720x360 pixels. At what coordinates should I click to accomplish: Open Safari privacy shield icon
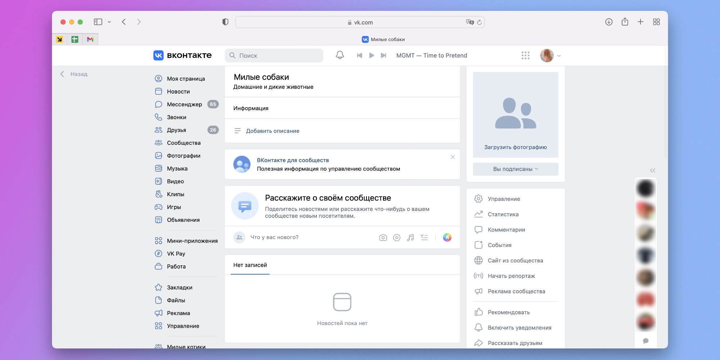point(225,22)
